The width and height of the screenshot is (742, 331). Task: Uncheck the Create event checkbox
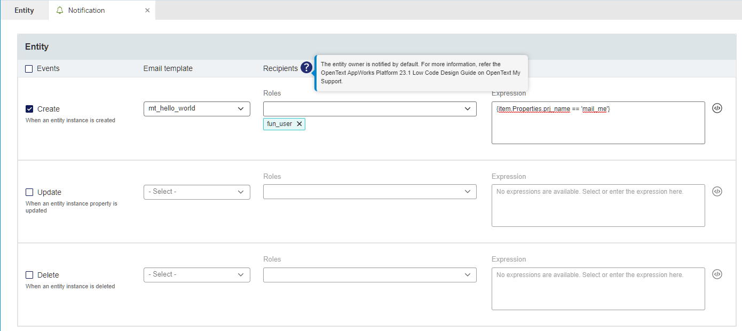tap(29, 109)
